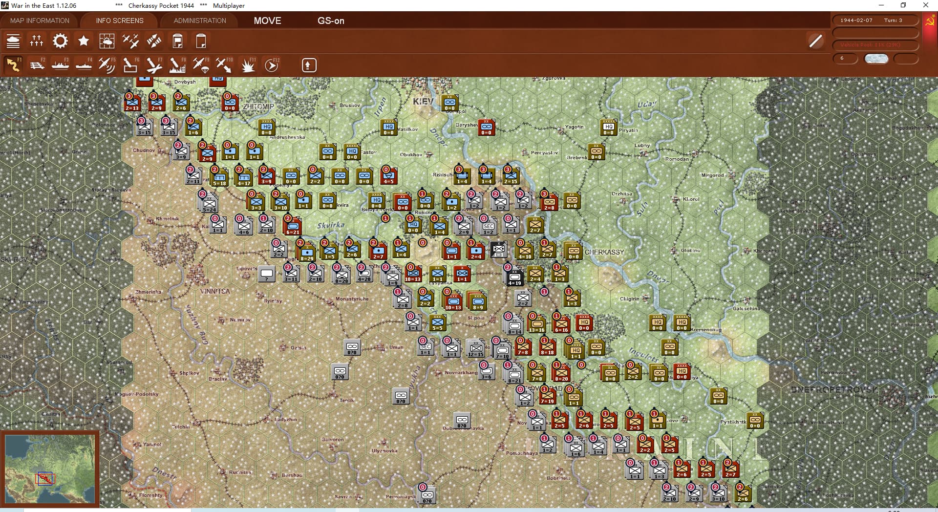Image resolution: width=938 pixels, height=512 pixels.
Task: Select the HQ counter next to Vasilkov
Action: [388, 128]
